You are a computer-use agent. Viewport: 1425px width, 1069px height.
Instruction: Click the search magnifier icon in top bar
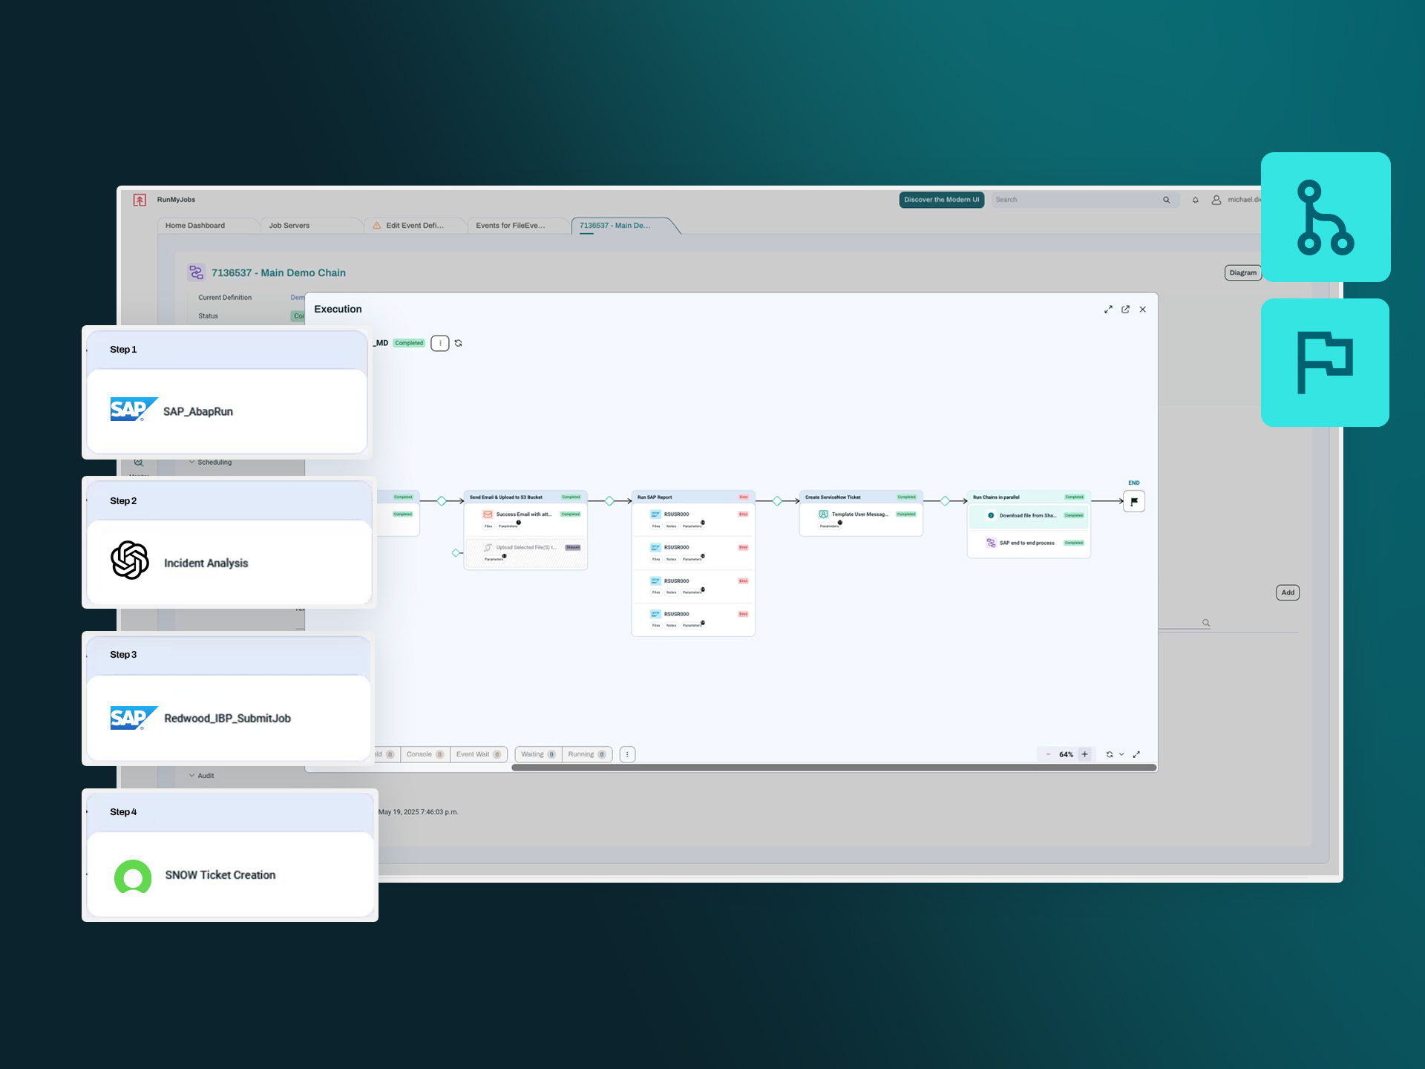1166,200
